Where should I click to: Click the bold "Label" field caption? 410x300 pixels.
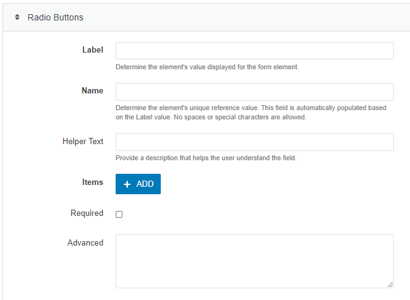93,49
